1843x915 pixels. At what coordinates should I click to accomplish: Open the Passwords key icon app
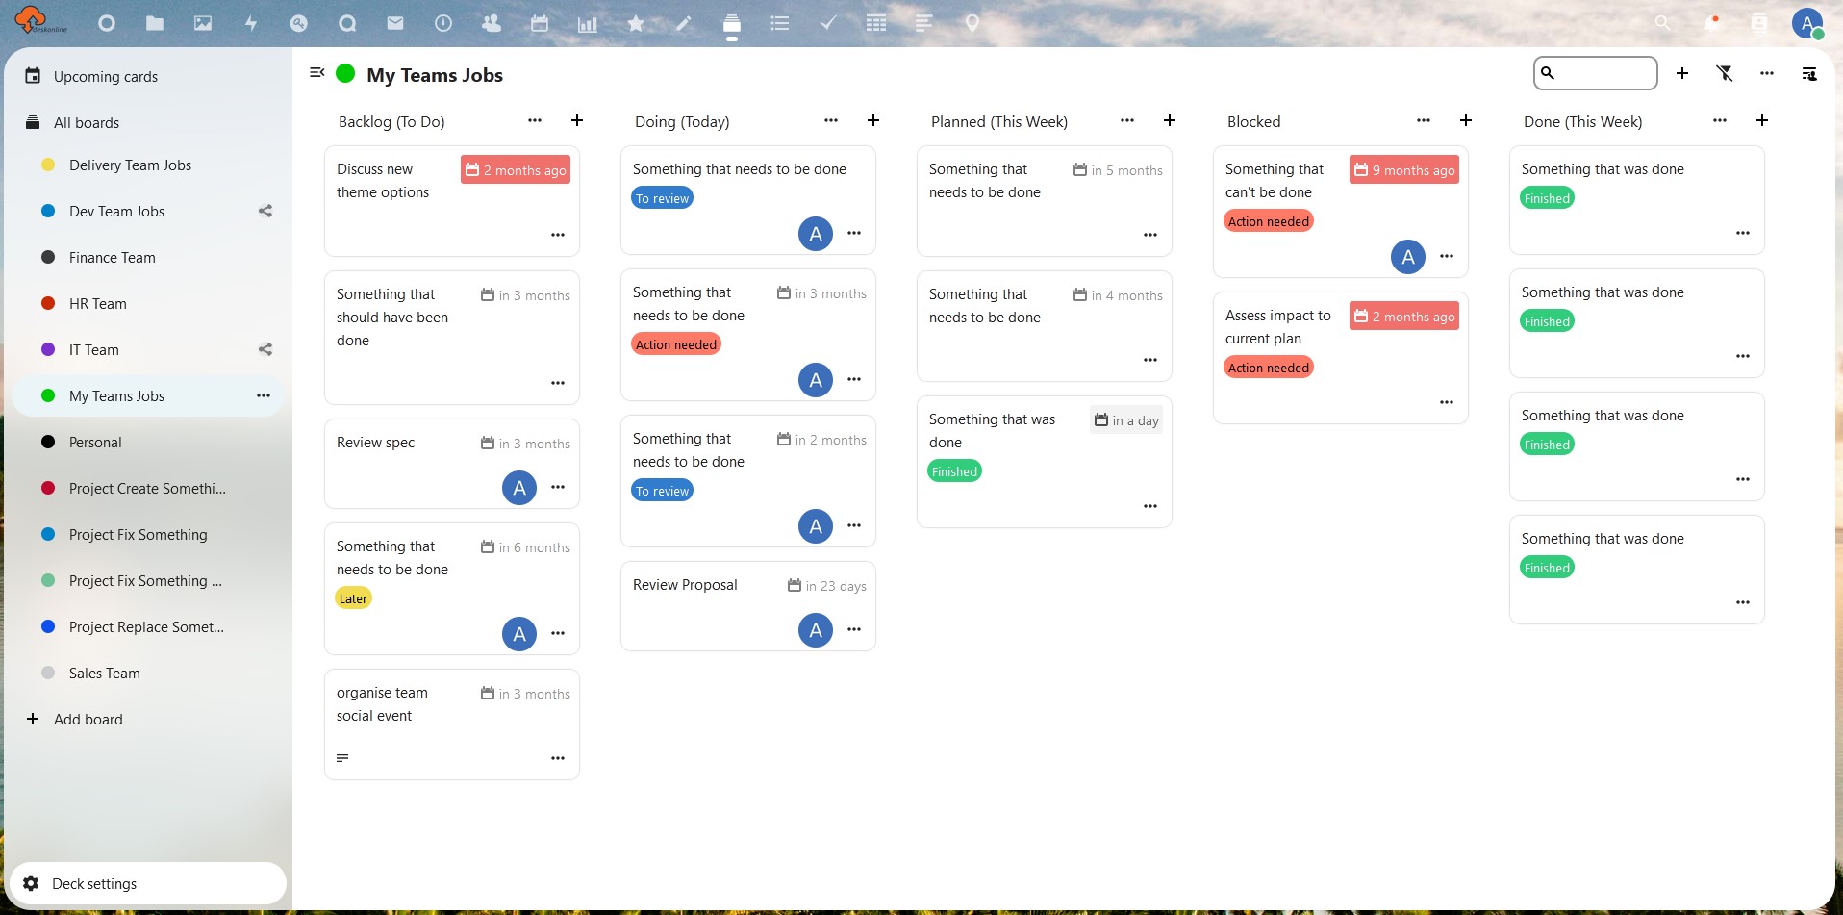pos(299,23)
